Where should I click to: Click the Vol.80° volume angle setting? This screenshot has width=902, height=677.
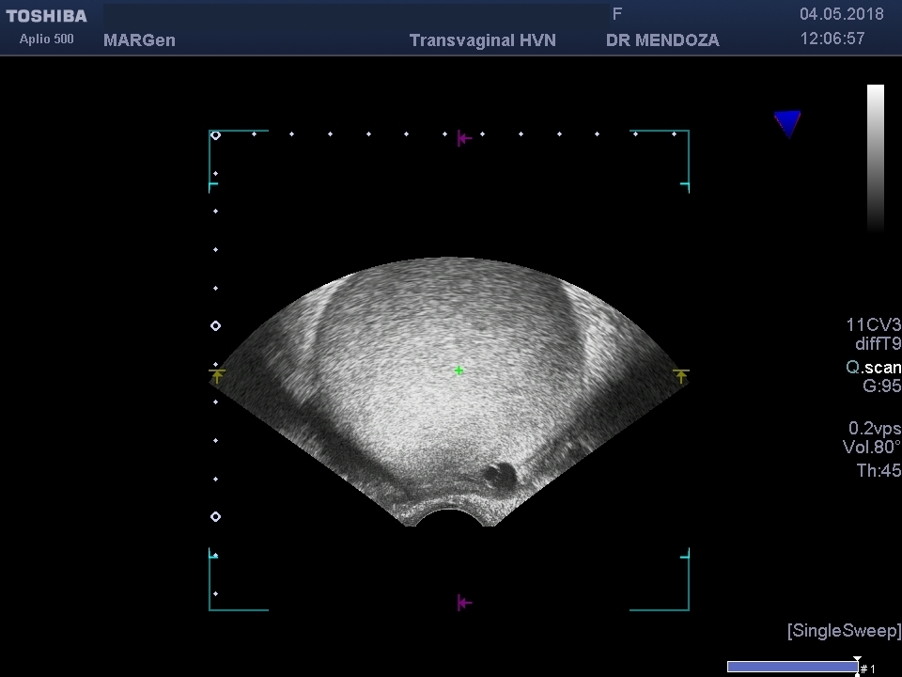pyautogui.click(x=871, y=448)
